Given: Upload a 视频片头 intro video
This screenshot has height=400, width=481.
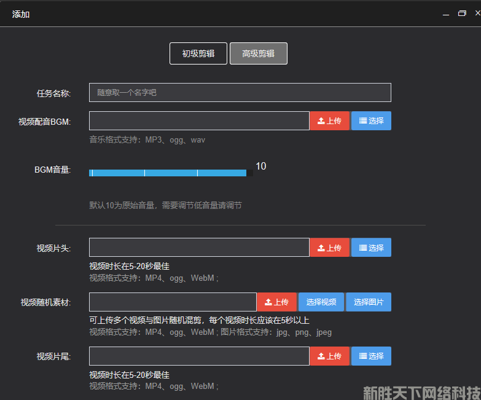Looking at the screenshot, I should (x=329, y=248).
